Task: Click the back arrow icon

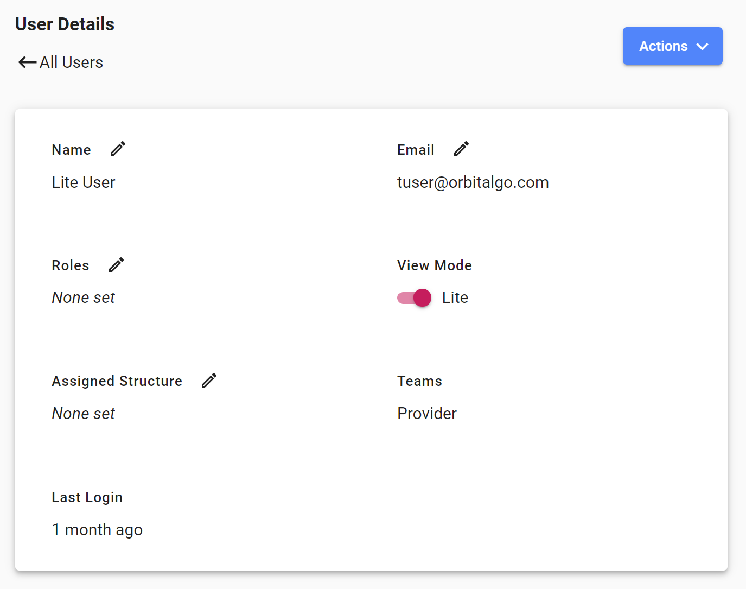Action: [27, 62]
